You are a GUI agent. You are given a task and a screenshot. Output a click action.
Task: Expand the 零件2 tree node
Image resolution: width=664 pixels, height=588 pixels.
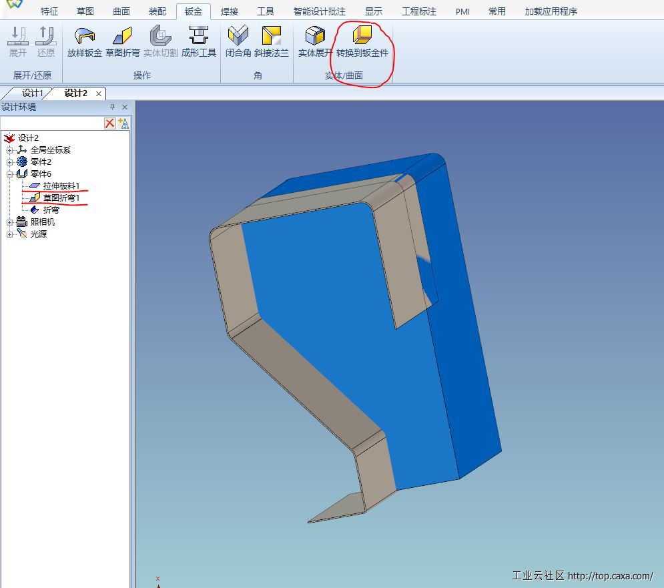pos(9,162)
